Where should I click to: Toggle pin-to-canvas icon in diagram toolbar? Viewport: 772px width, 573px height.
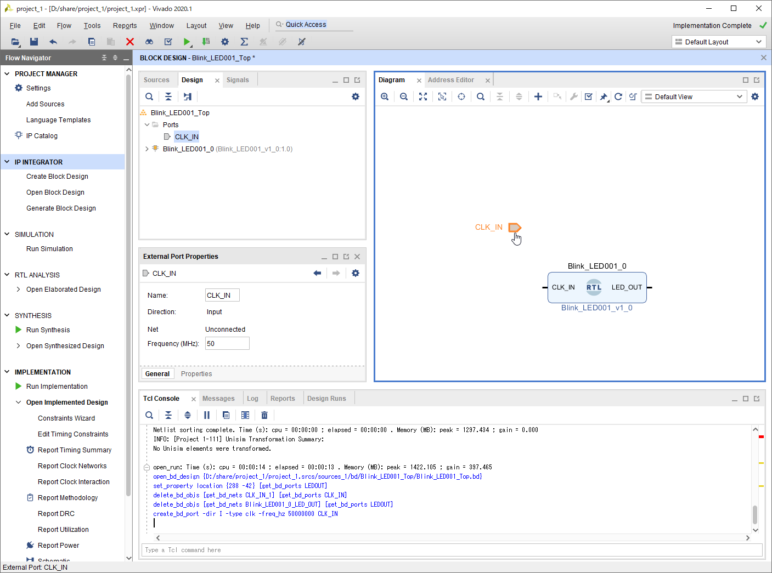604,97
